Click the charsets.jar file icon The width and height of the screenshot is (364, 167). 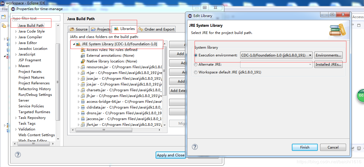click(83, 90)
